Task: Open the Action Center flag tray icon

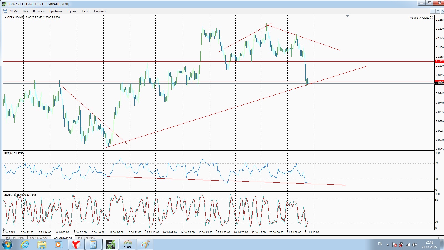Action: (x=394, y=245)
